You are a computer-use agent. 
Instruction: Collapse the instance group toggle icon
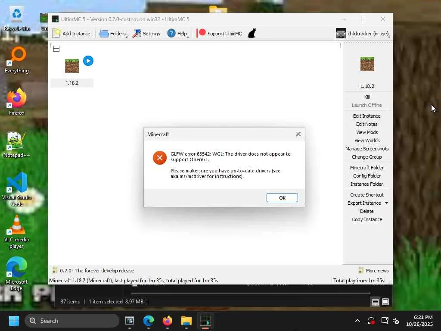(56, 49)
